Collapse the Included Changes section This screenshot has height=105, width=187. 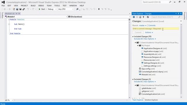(133, 36)
